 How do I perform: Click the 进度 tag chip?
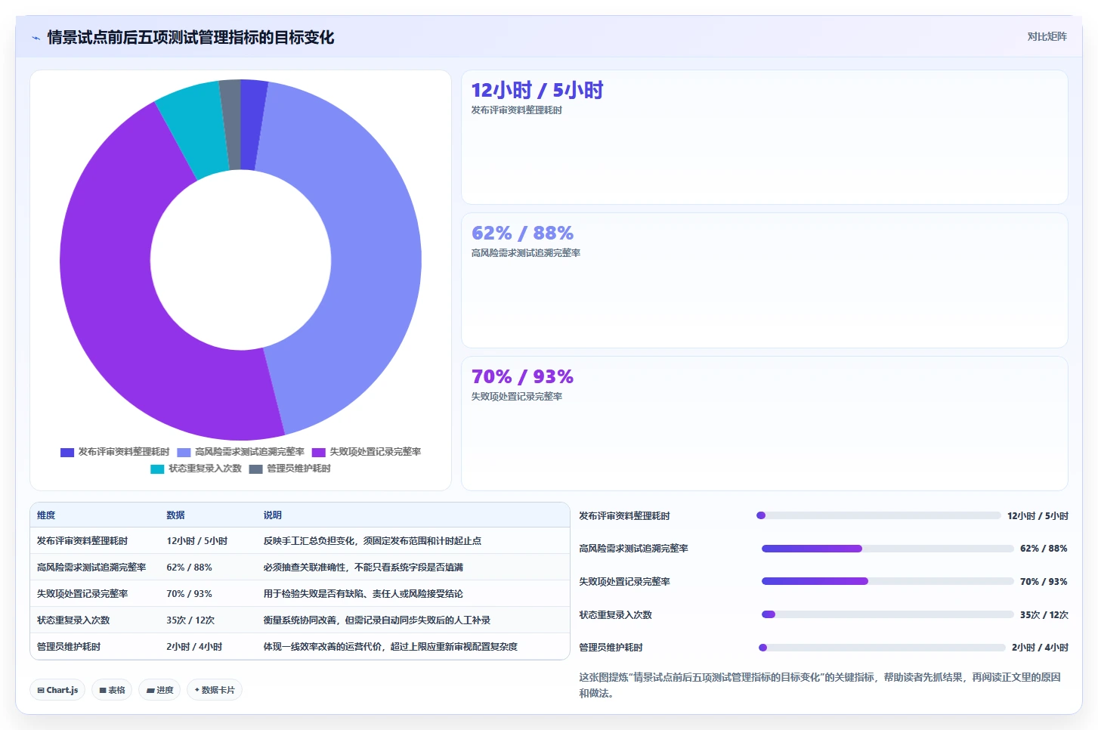pyautogui.click(x=159, y=690)
